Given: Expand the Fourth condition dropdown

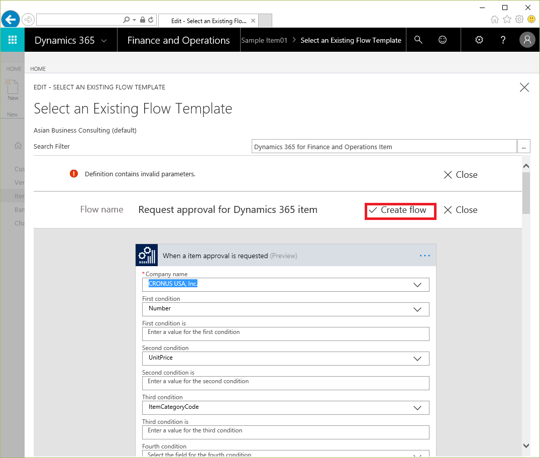Looking at the screenshot, I should point(417,455).
